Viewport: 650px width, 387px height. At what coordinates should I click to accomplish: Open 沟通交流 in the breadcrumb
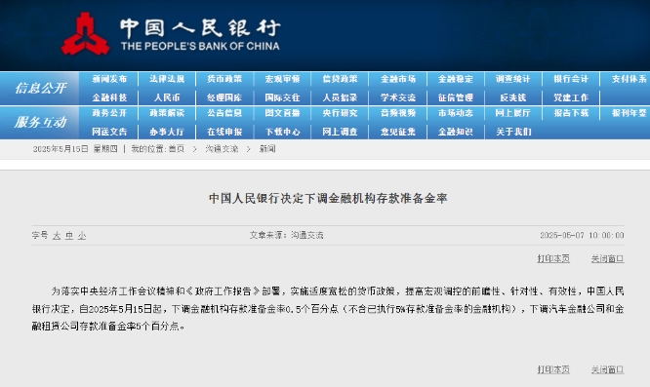pos(222,149)
